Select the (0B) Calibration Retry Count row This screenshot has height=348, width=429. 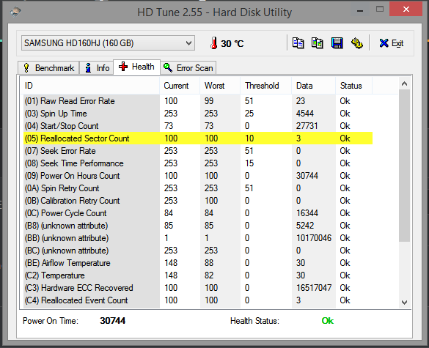click(198, 201)
